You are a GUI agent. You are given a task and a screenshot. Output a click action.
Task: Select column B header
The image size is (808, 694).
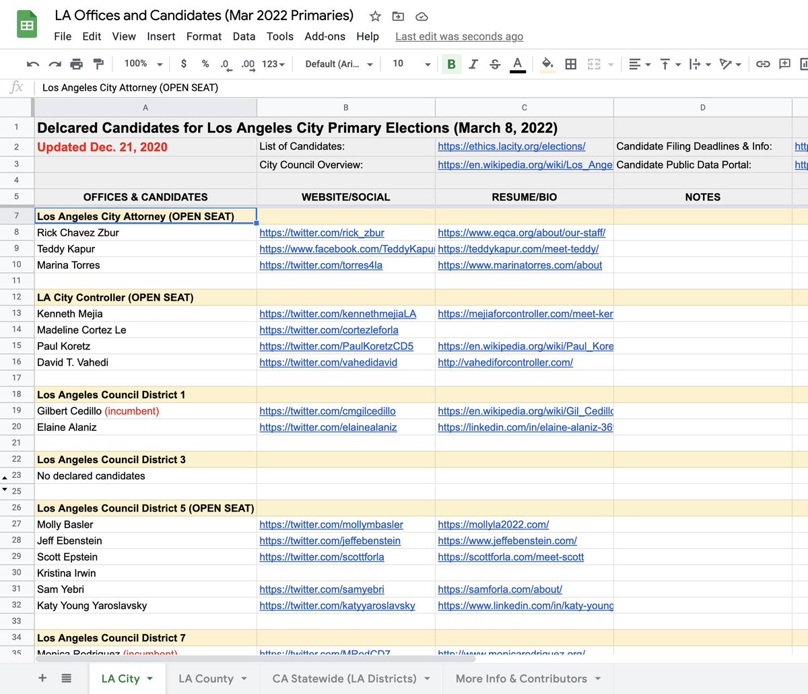point(346,107)
